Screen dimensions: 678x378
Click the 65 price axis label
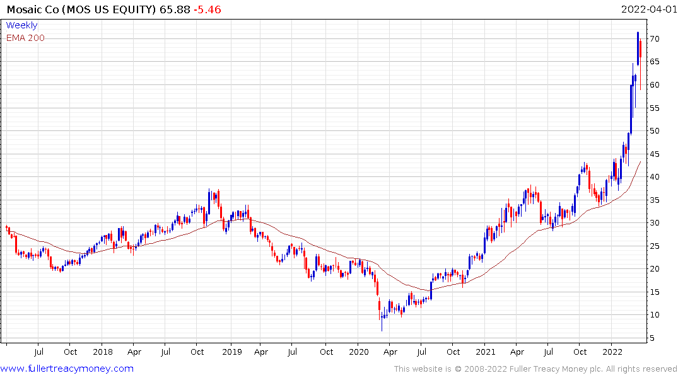pos(655,62)
